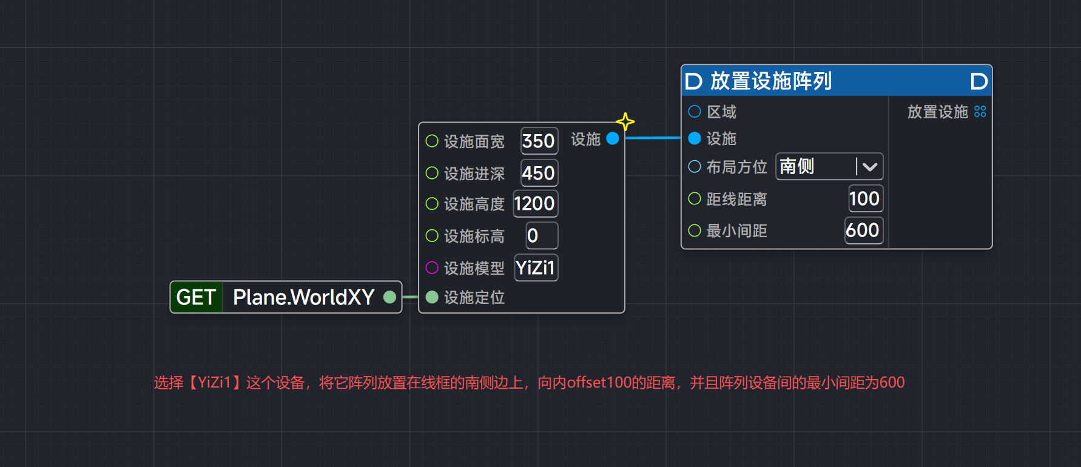The width and height of the screenshot is (1081, 467).
Task: Click the 布局方位 input port circle
Action: point(695,167)
